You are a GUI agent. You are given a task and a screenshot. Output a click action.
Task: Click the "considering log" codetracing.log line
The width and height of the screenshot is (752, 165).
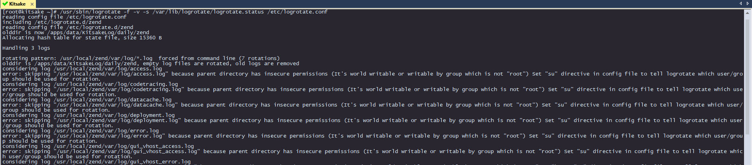tap(90, 84)
